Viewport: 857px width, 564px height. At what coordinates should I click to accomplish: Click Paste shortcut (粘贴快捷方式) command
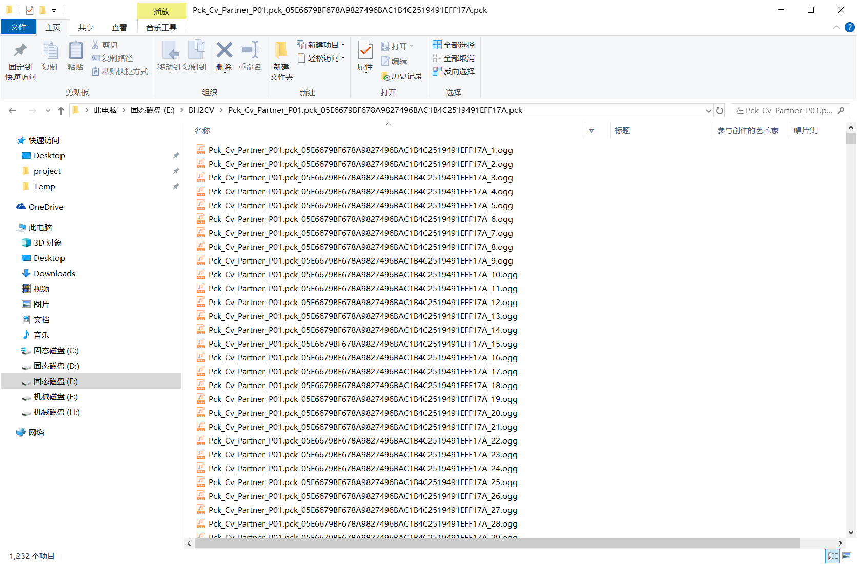click(x=119, y=71)
